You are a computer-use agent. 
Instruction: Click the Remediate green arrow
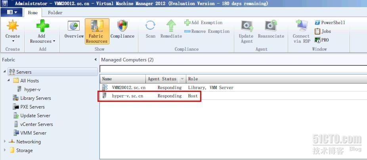(x=171, y=26)
